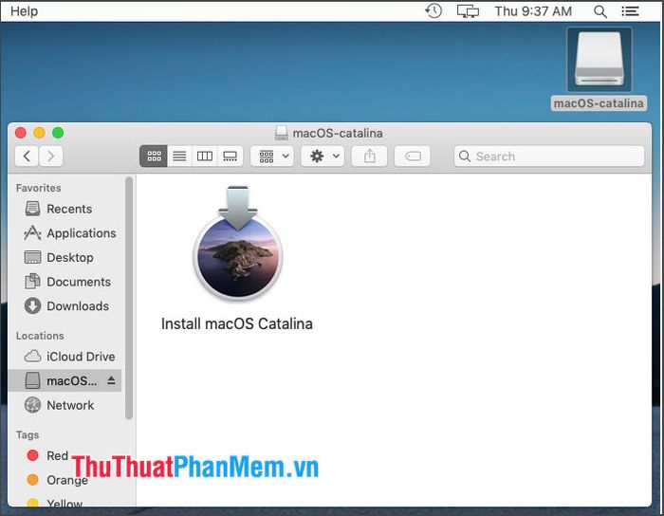
Task: Open Recents in the Finder sidebar
Action: coord(65,209)
